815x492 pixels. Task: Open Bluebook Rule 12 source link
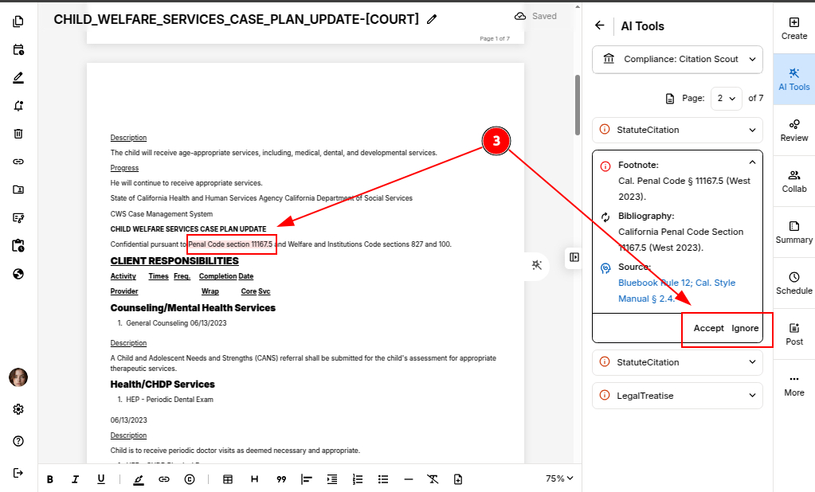tap(676, 283)
